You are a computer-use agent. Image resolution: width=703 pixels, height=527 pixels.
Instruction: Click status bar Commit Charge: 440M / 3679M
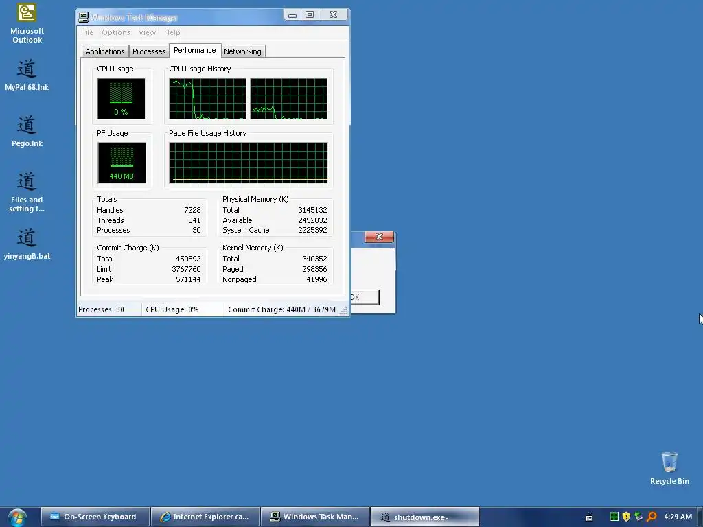coord(281,309)
